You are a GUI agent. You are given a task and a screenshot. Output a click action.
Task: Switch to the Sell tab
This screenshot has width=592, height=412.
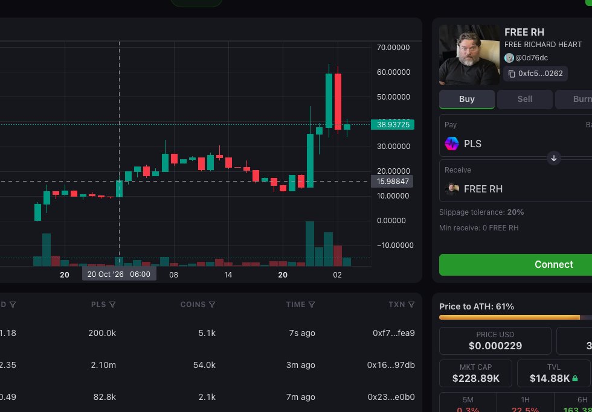[x=525, y=99]
